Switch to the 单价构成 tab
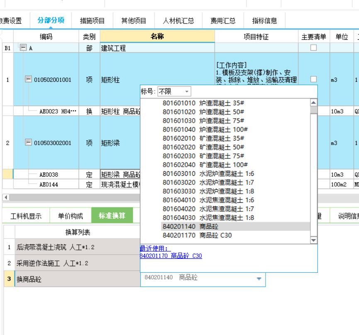This screenshot has width=359, height=335. (x=70, y=216)
